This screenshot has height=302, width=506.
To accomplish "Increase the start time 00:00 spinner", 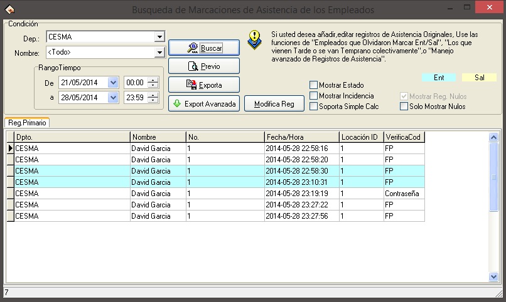I will [153, 80].
